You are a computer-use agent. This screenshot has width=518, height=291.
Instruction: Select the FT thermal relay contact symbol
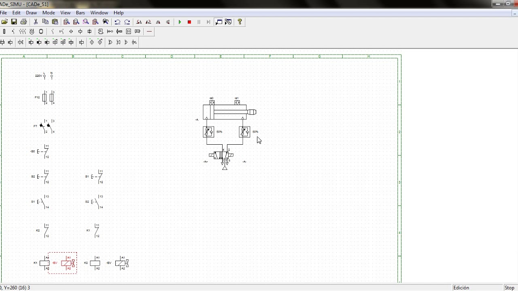[x=47, y=127]
